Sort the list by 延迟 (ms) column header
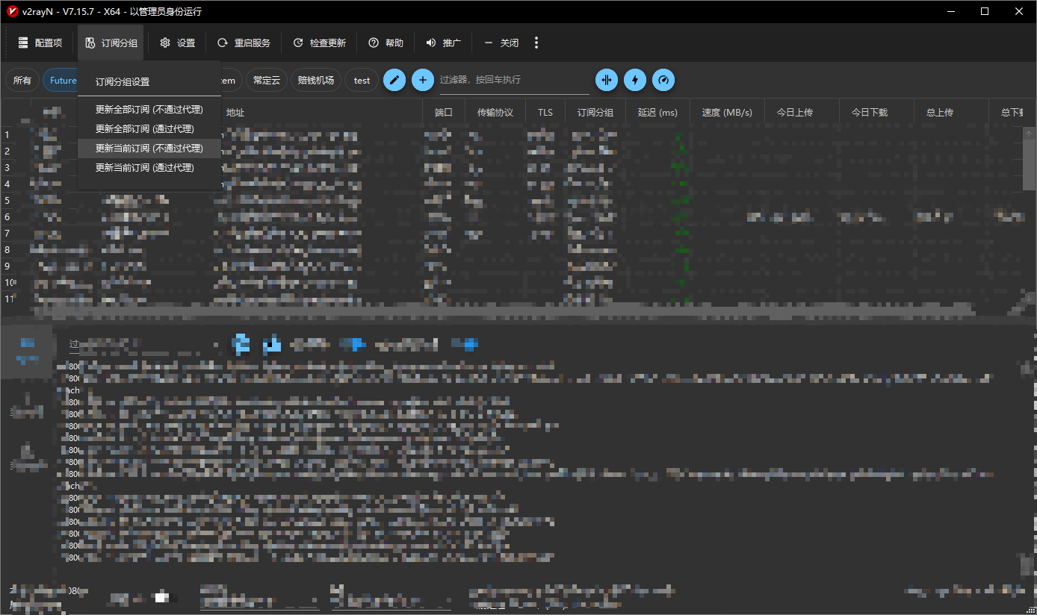Viewport: 1037px width, 615px height. pos(657,113)
